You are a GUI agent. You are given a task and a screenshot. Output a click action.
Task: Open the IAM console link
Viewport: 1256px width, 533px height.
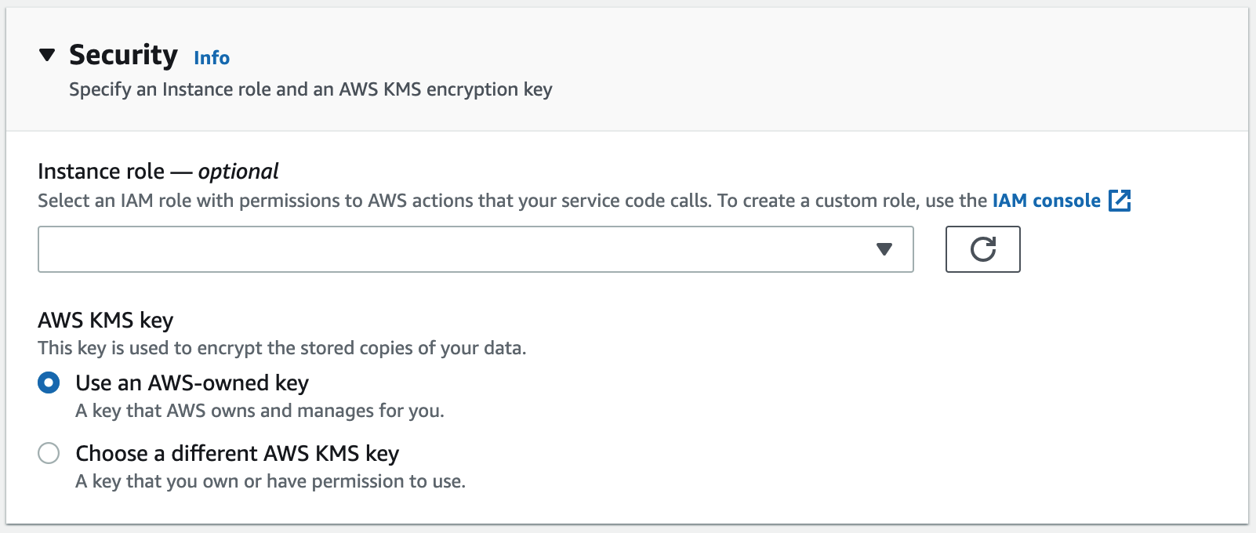click(1047, 201)
